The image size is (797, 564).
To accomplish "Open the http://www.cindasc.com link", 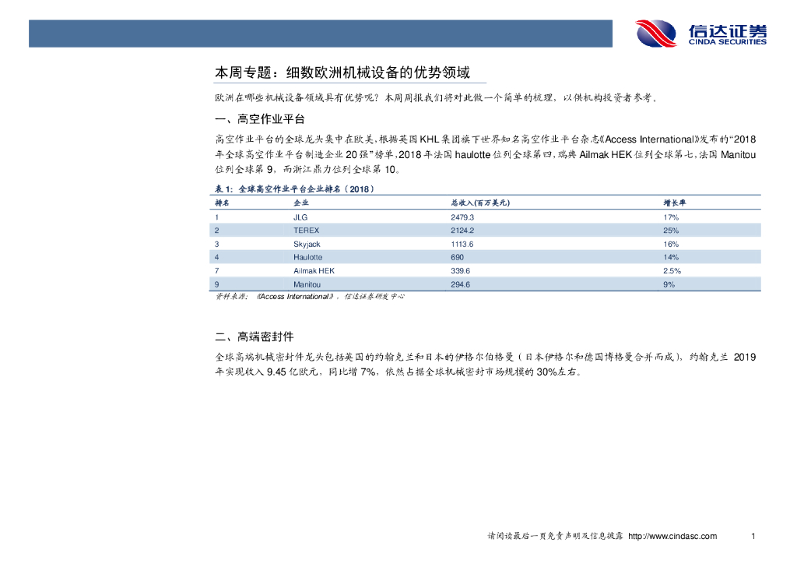I will click(672, 536).
